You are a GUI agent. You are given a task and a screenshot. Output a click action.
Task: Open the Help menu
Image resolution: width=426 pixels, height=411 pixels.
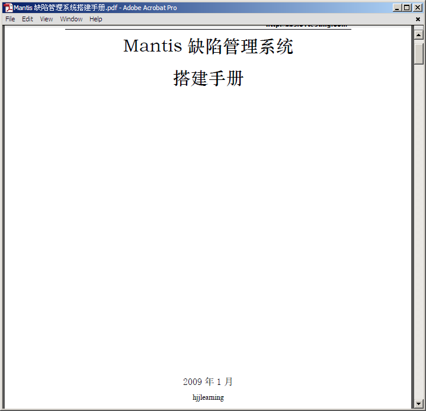[95, 19]
